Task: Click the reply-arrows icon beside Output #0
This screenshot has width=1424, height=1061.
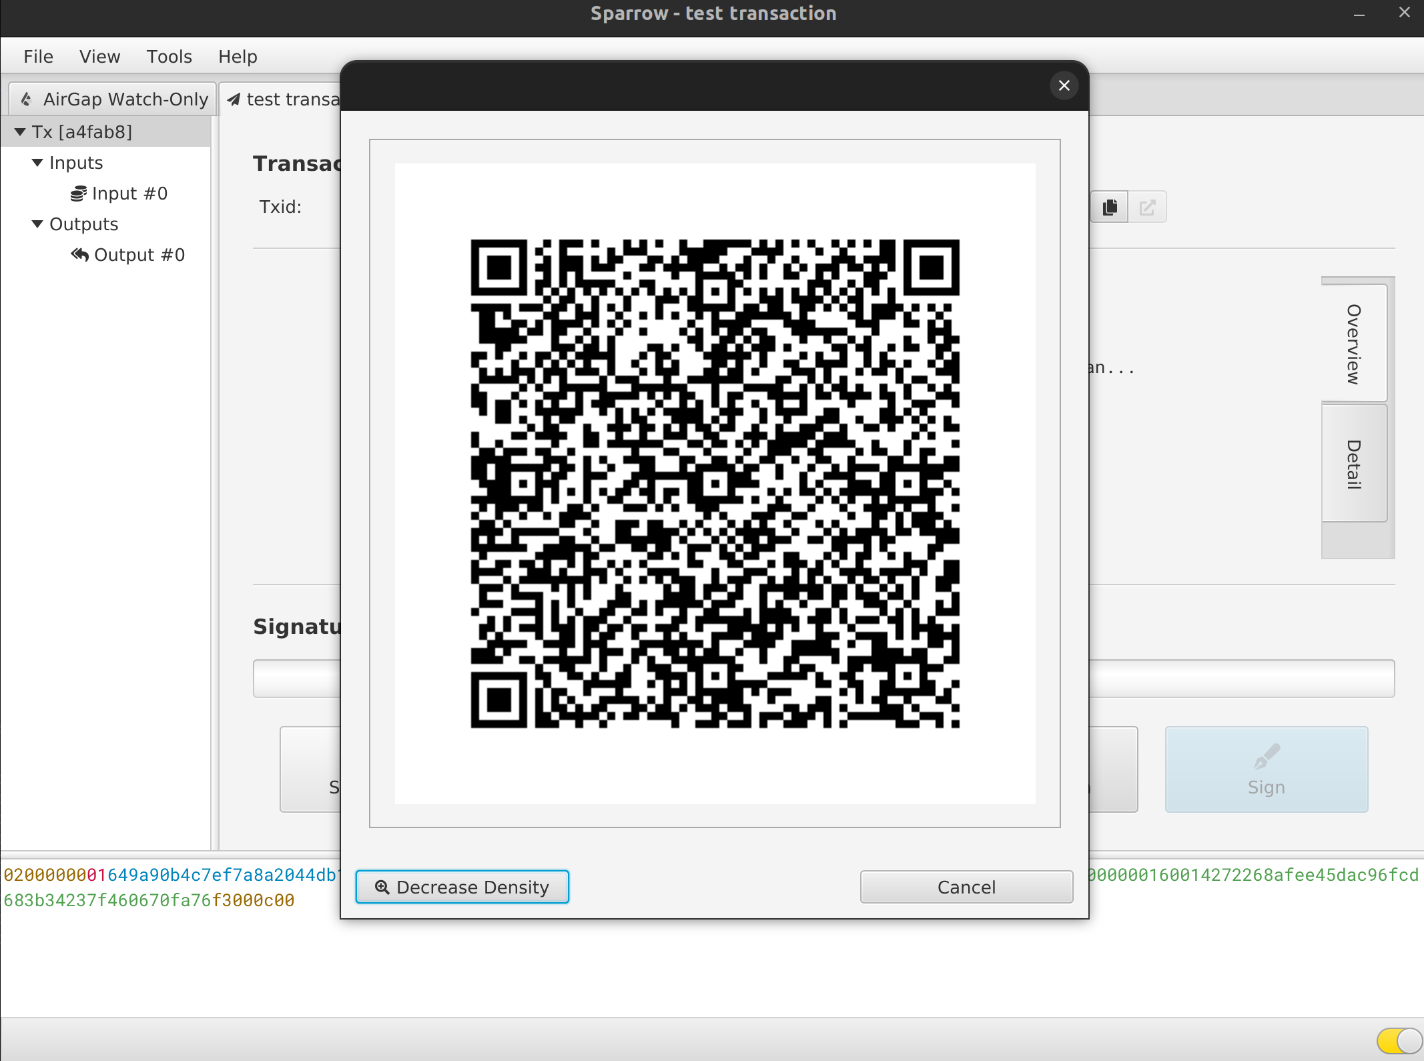Action: (79, 255)
